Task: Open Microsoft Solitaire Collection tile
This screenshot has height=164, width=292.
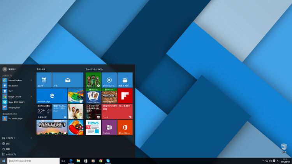Action: click(93, 96)
